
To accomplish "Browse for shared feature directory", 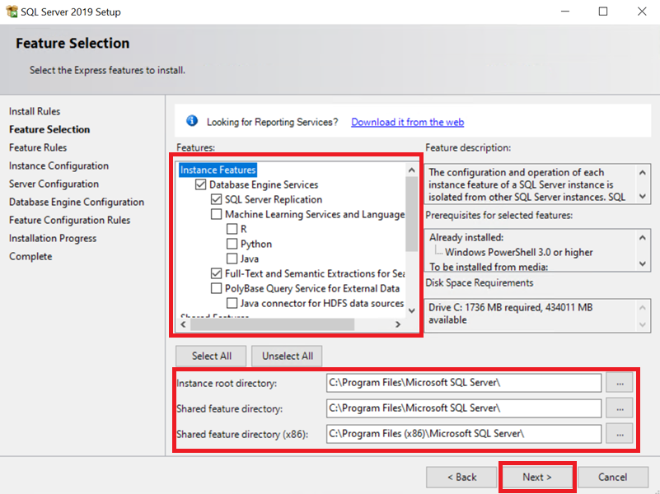I will tap(620, 408).
